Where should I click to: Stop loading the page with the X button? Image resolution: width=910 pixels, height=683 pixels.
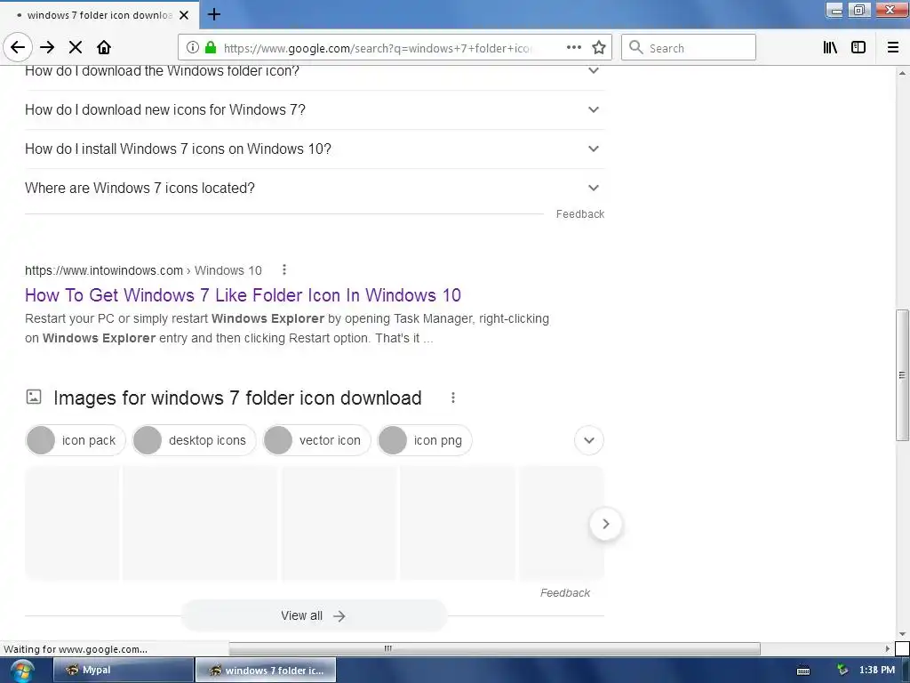tap(76, 48)
